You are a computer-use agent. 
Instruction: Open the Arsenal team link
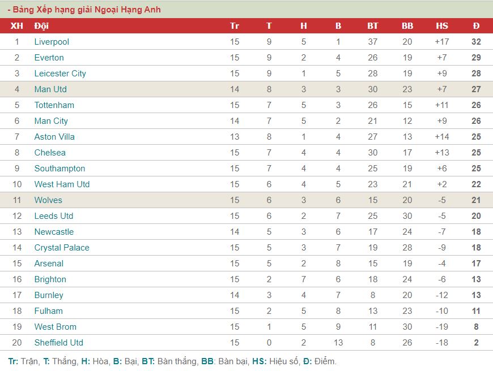click(49, 264)
